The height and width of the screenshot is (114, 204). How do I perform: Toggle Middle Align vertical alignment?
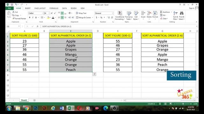click(x=62, y=13)
